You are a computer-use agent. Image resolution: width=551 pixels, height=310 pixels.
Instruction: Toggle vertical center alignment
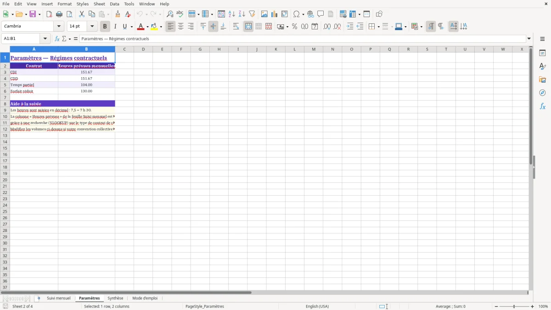(214, 27)
